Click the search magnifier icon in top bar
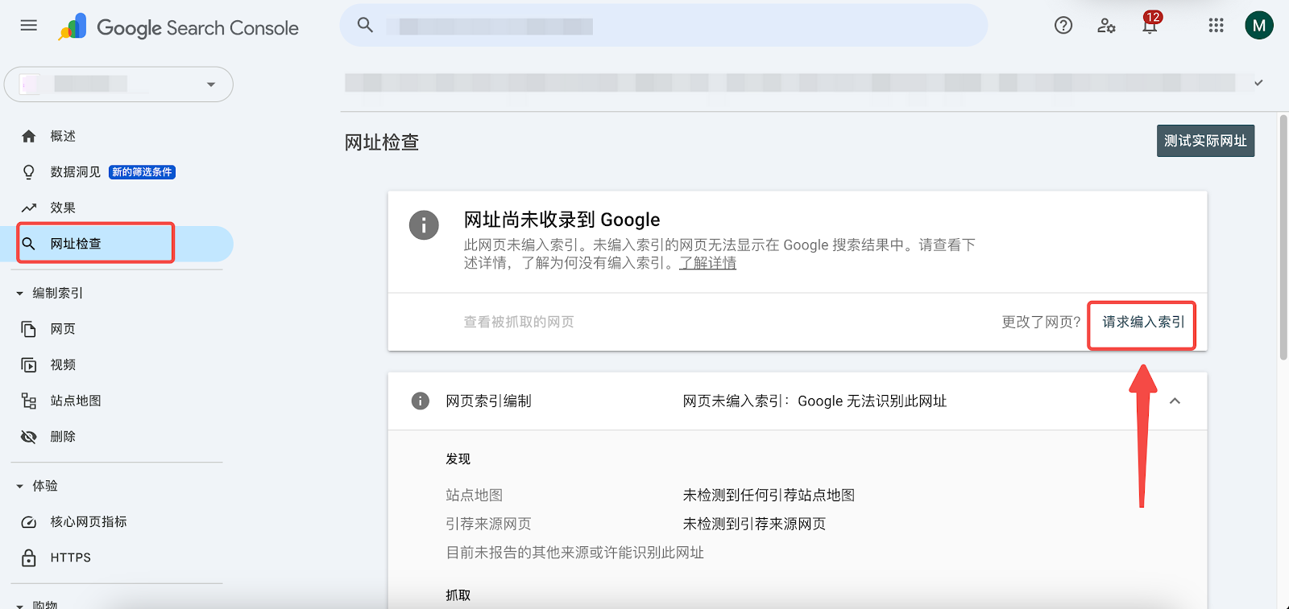 click(365, 25)
